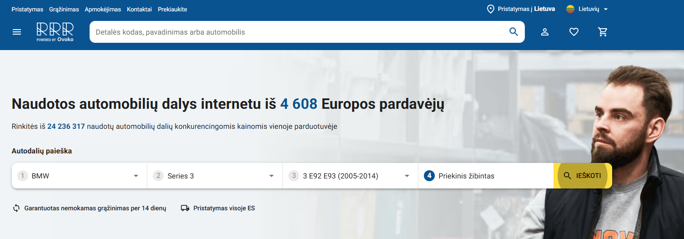The width and height of the screenshot is (684, 239).
Task: Click the Priekinis žibintas part field
Action: pyautogui.click(x=486, y=176)
